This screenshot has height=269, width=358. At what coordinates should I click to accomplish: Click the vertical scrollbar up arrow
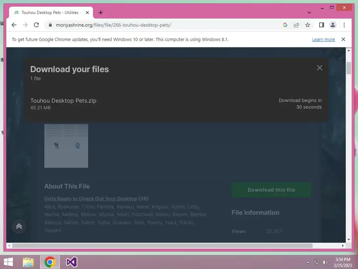click(349, 50)
